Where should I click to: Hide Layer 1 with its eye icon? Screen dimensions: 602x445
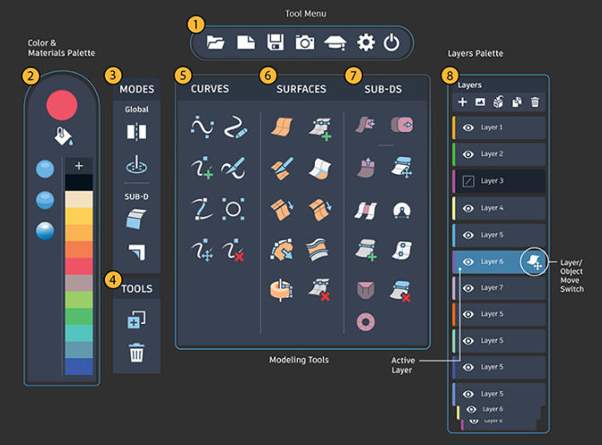click(467, 127)
